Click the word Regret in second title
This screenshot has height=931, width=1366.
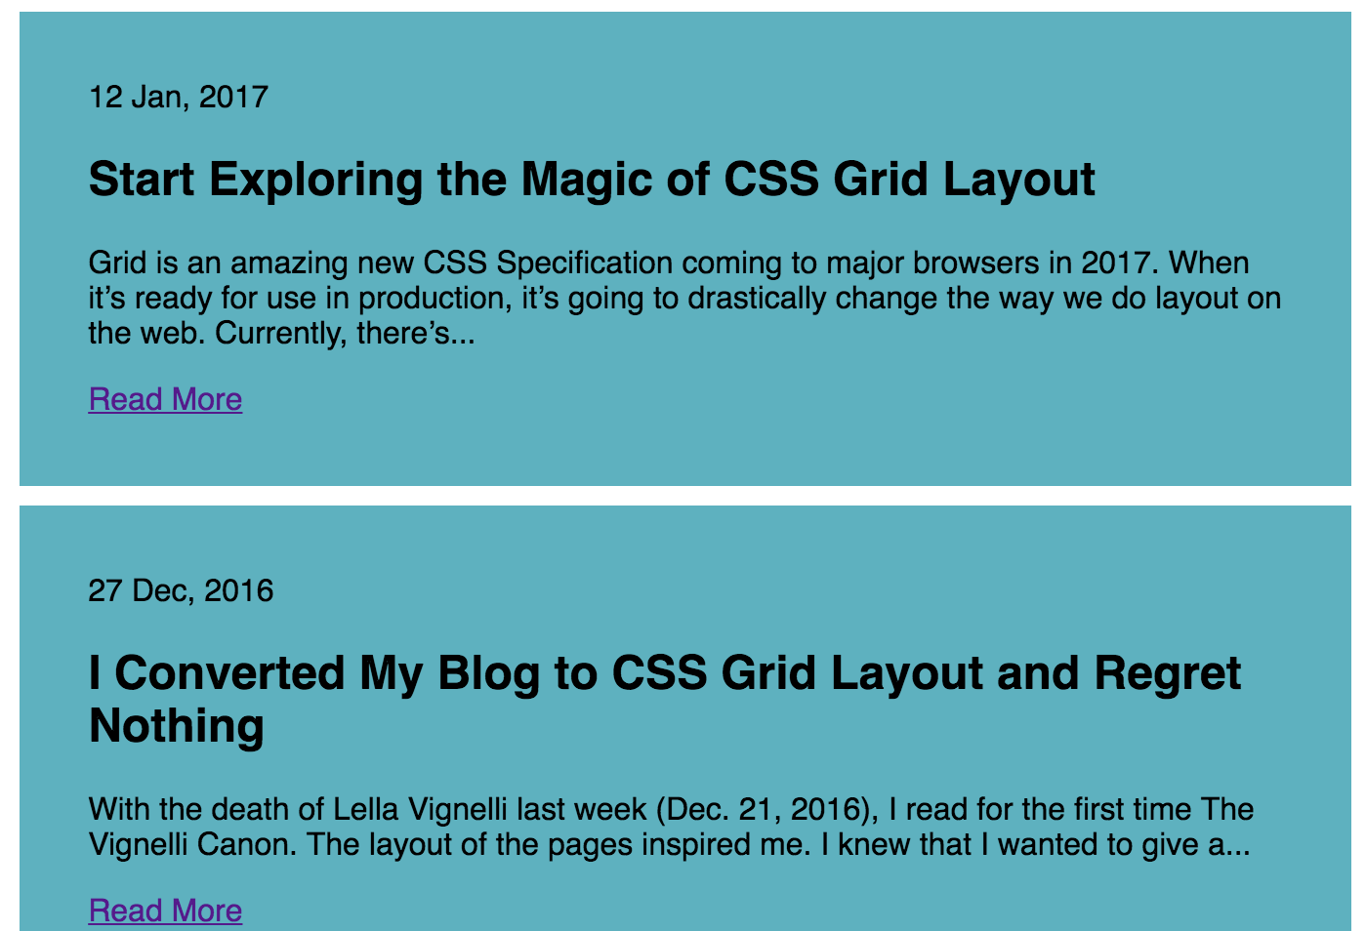(1167, 675)
